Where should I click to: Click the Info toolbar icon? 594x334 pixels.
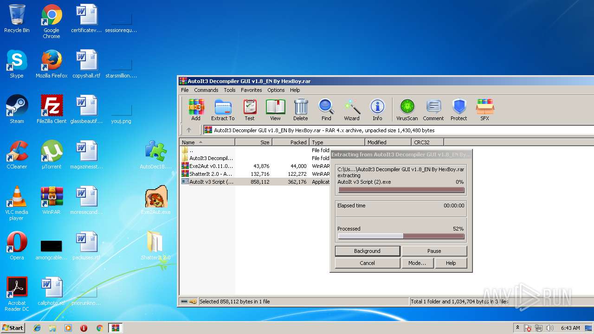(x=377, y=110)
